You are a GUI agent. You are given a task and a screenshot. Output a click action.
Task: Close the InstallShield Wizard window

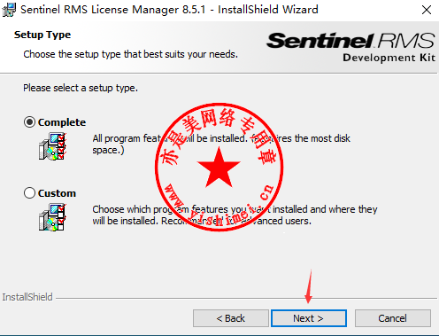point(427,10)
